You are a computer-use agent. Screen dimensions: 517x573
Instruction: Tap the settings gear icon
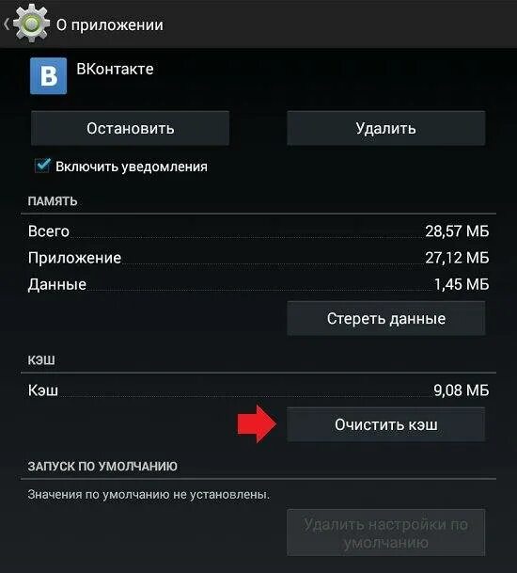point(31,24)
